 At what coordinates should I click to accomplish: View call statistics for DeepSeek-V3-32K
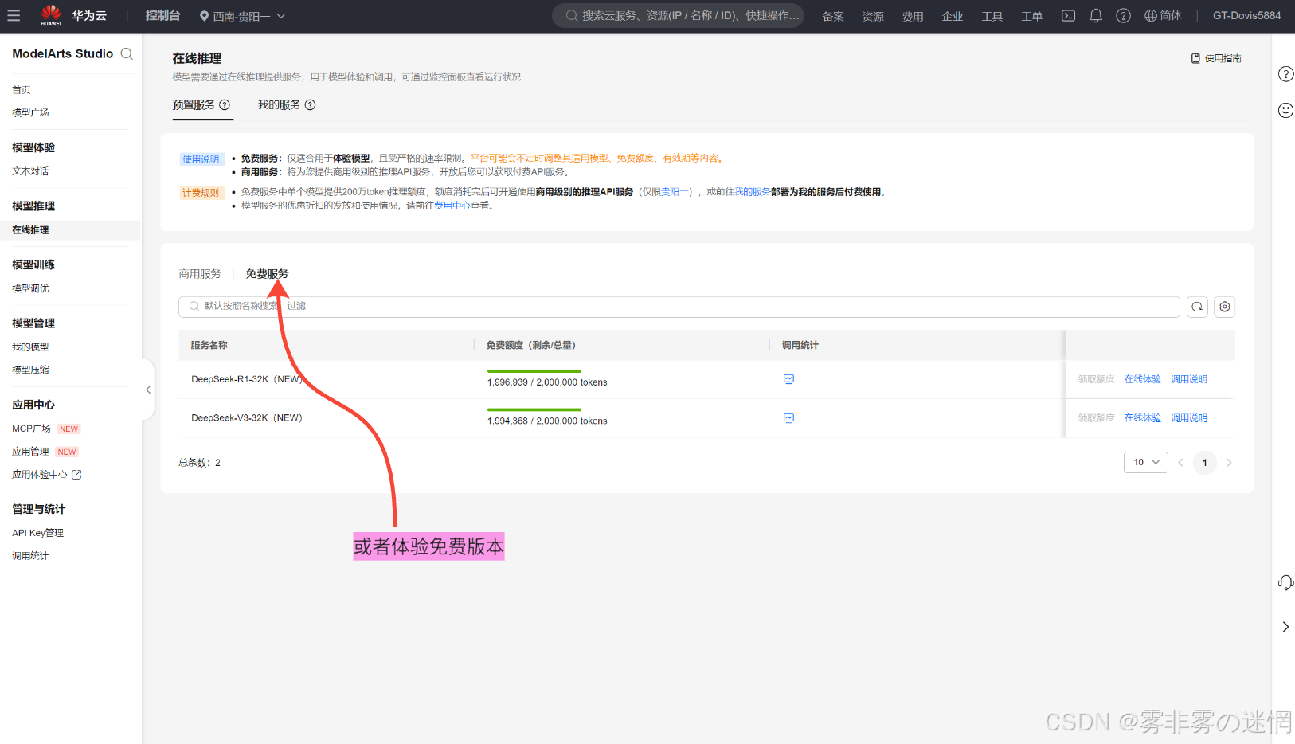[x=788, y=418]
